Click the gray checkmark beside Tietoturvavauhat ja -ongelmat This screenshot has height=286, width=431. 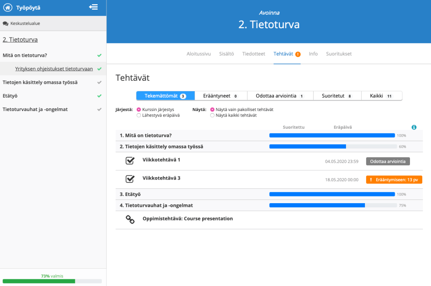point(100,109)
